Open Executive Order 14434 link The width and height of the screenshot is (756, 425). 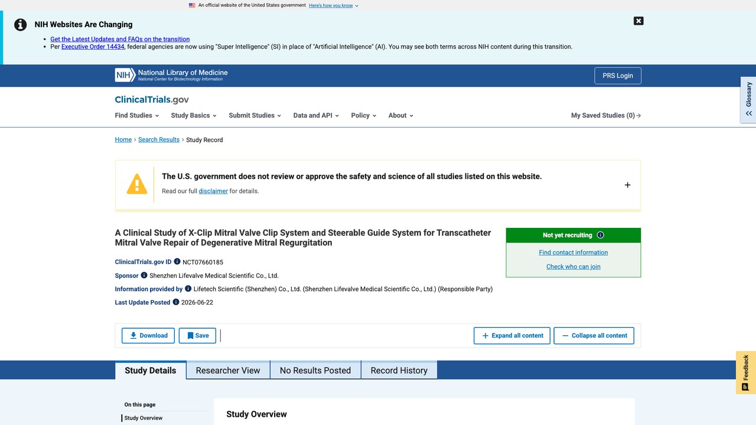coord(93,47)
